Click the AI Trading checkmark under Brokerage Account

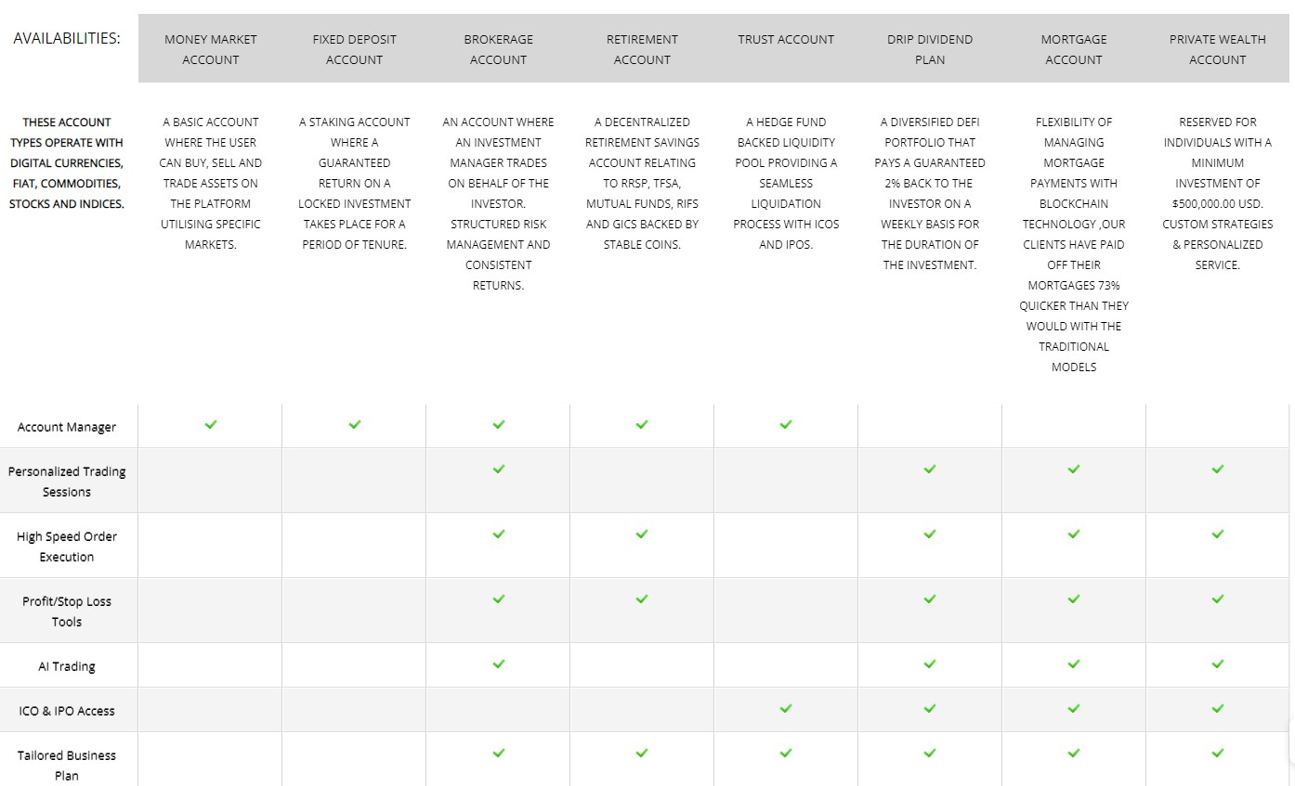499,664
